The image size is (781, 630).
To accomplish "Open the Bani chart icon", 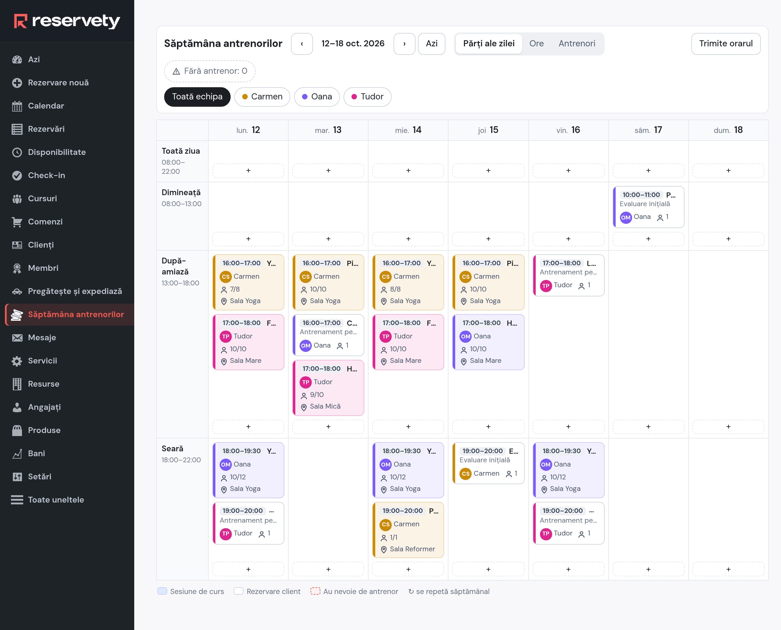I will click(x=17, y=454).
